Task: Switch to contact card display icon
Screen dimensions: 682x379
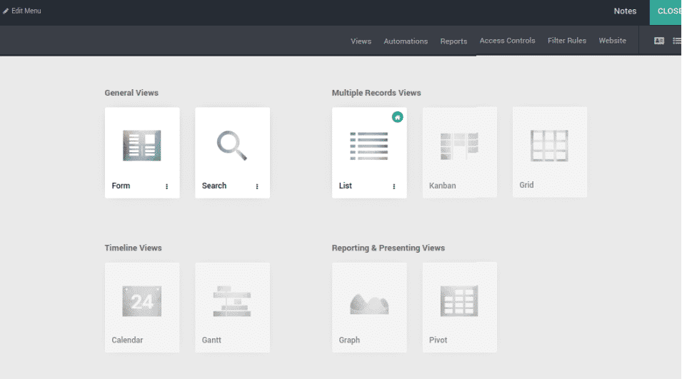Action: 659,41
